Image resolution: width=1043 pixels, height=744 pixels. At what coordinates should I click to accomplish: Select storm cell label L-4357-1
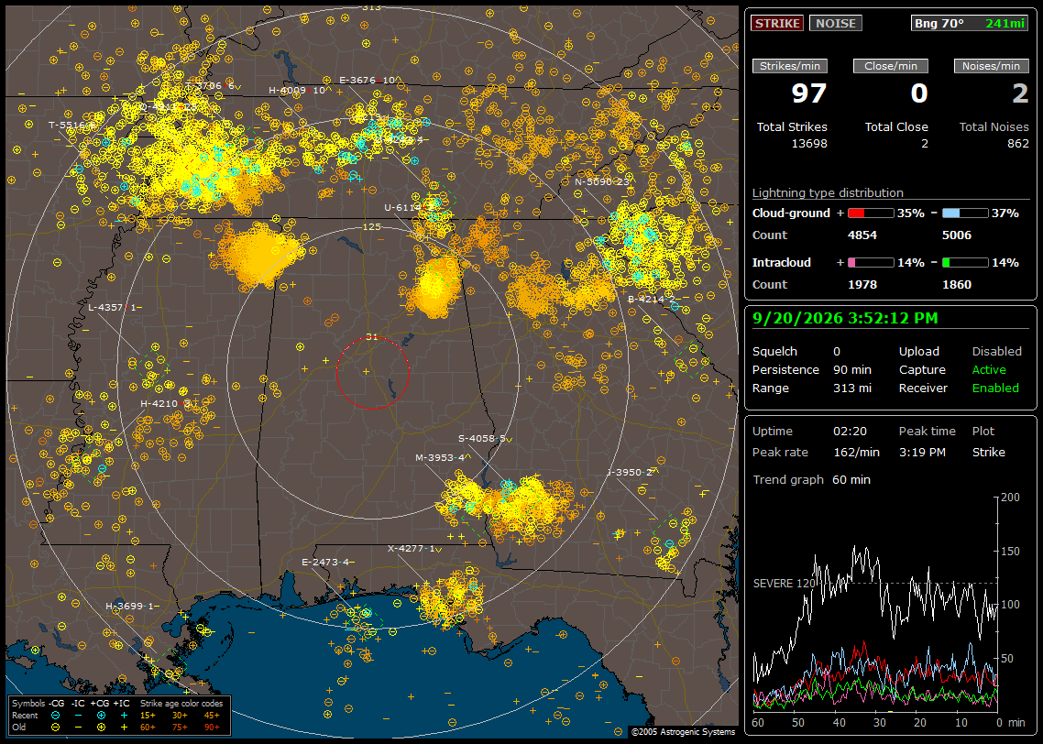pos(112,307)
